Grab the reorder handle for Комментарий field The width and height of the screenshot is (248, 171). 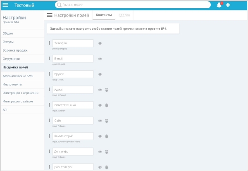49,136
